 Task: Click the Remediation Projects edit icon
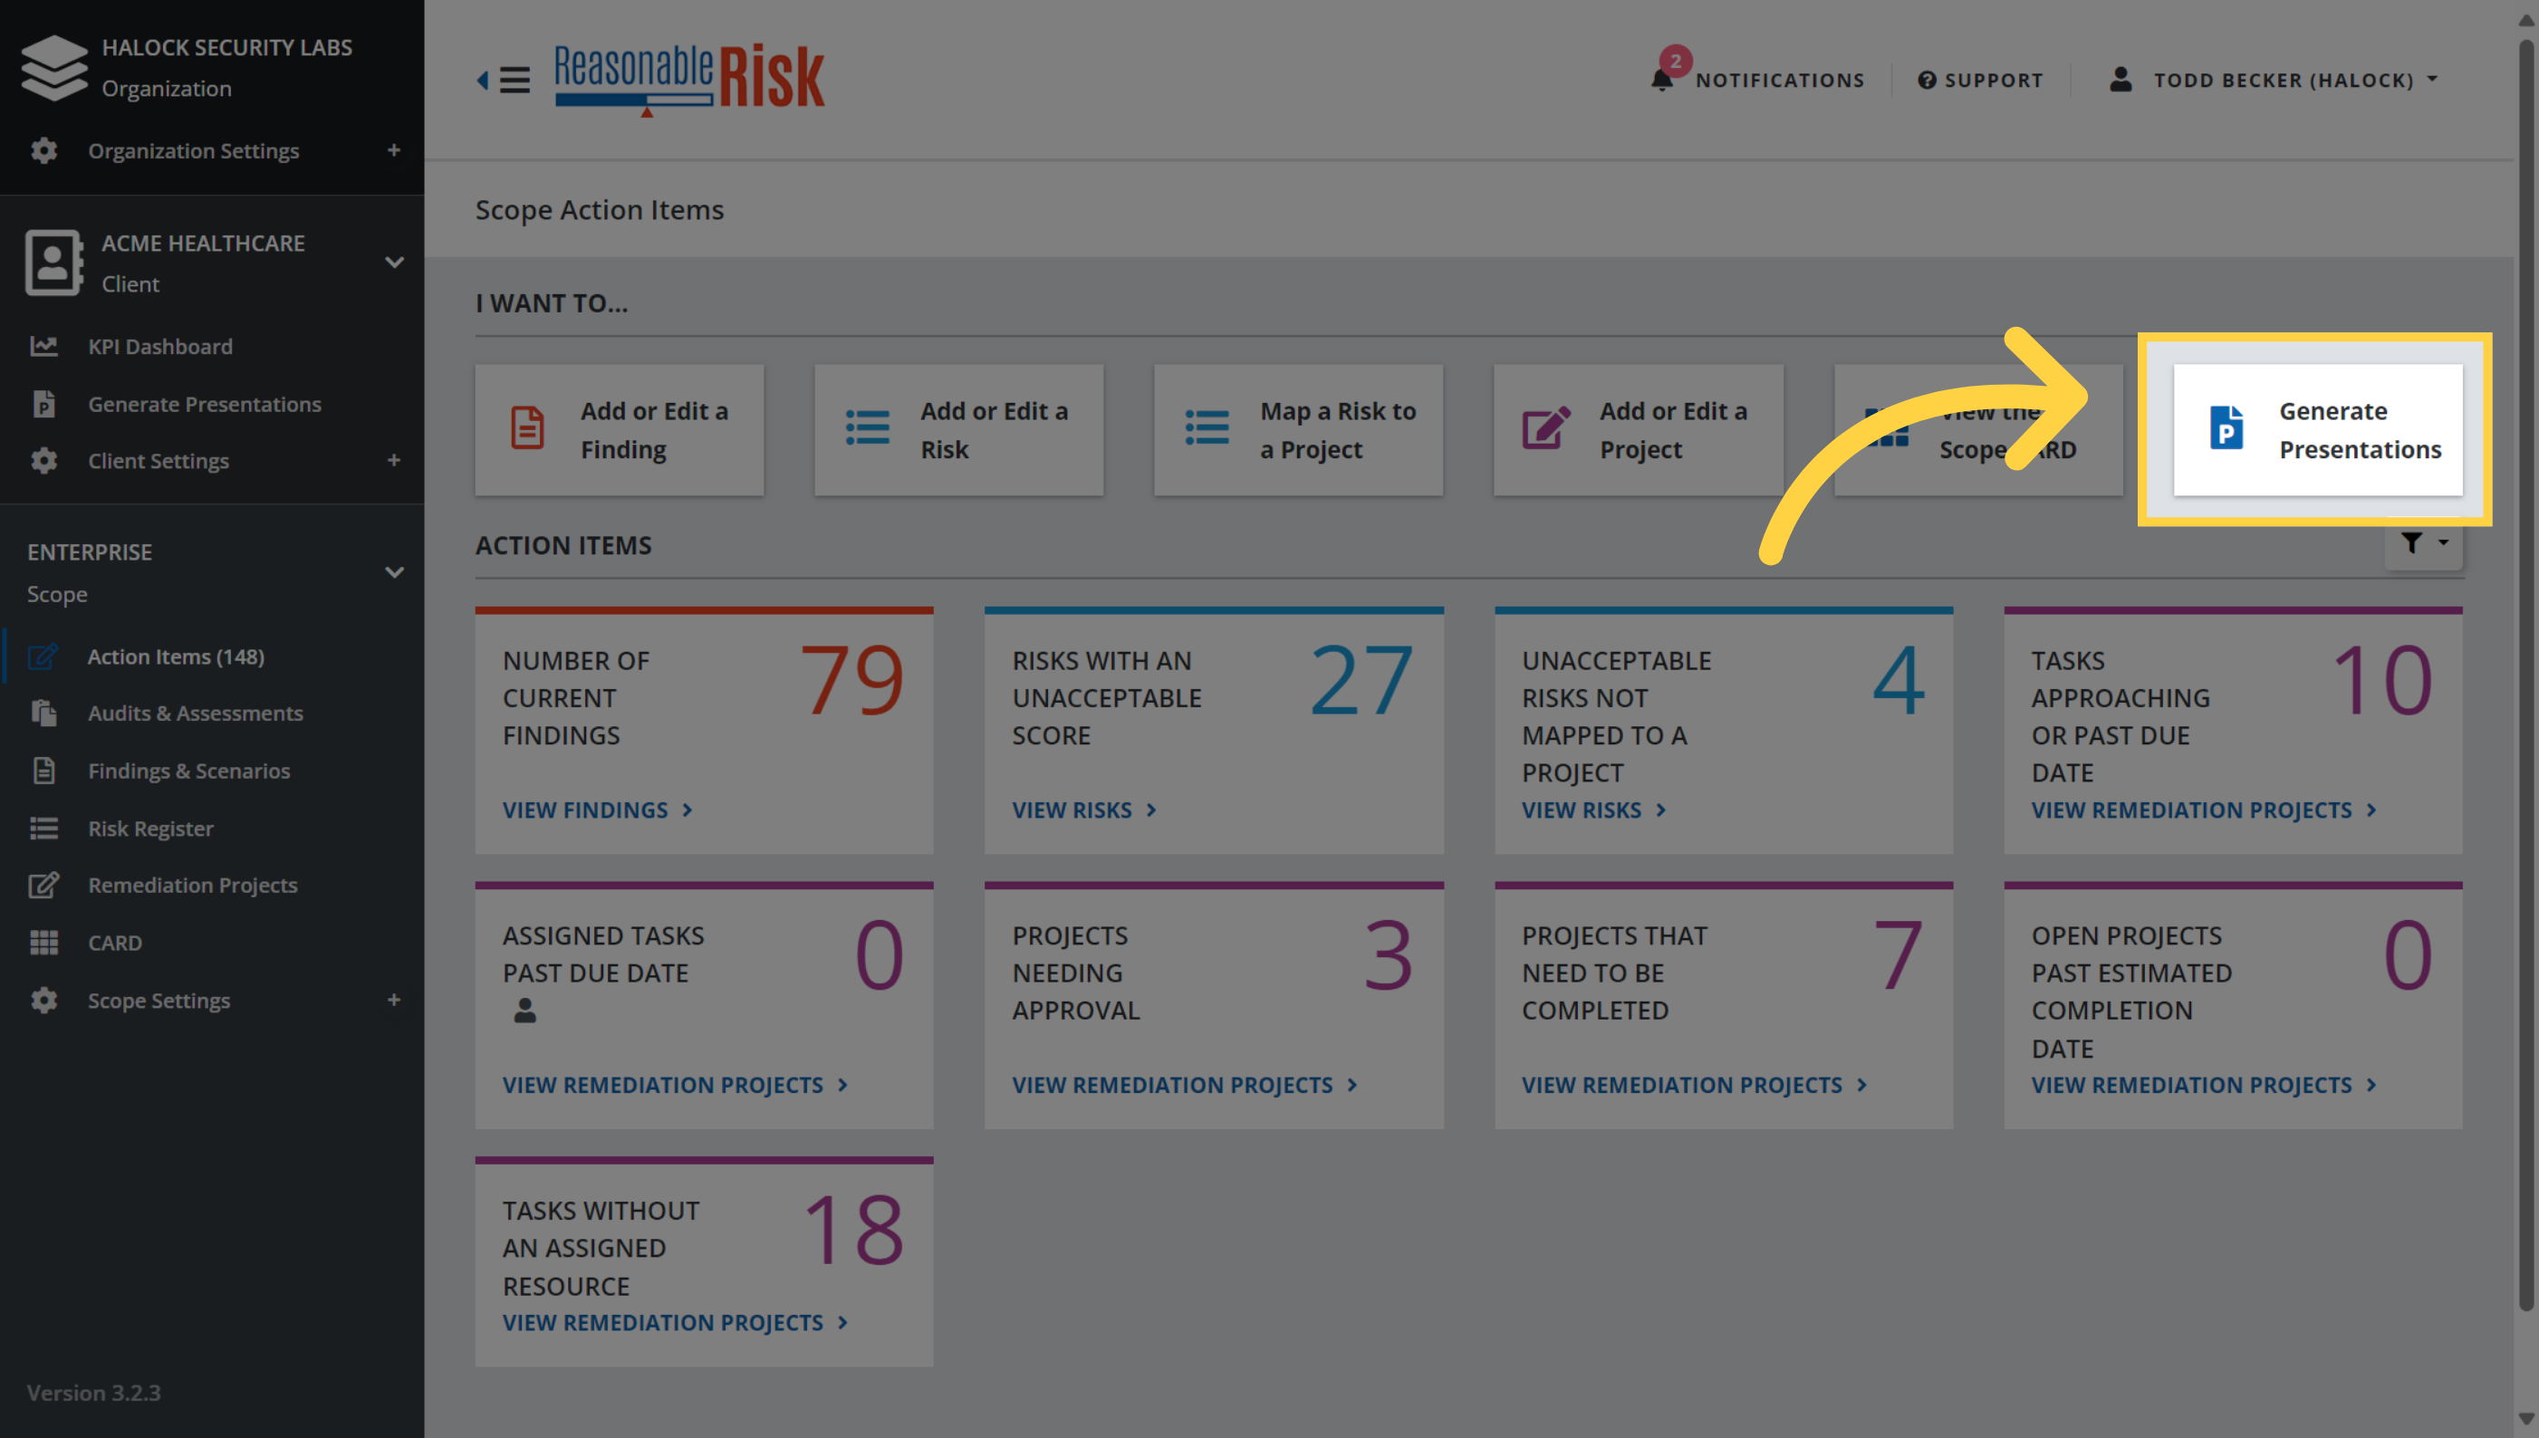coord(43,885)
